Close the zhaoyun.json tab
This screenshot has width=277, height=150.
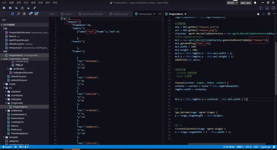(x=154, y=14)
